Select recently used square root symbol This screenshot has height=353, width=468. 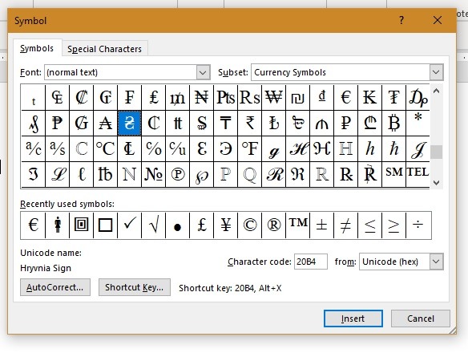(x=153, y=225)
